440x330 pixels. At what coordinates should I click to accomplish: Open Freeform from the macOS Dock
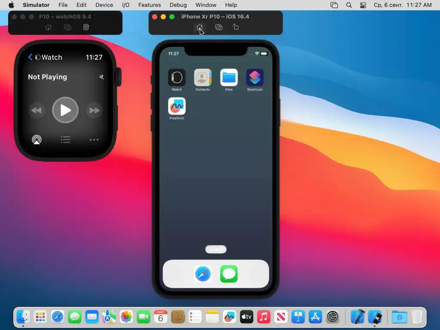229,317
